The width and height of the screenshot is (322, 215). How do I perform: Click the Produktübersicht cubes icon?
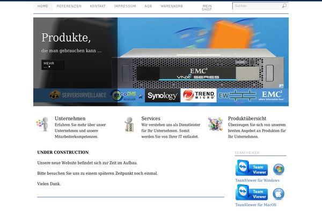(x=215, y=124)
